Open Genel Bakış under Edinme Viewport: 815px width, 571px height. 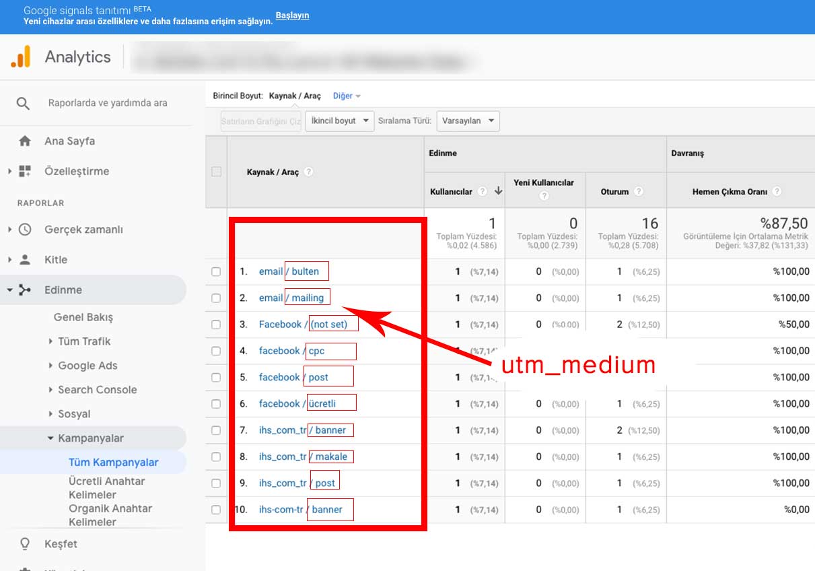point(83,317)
